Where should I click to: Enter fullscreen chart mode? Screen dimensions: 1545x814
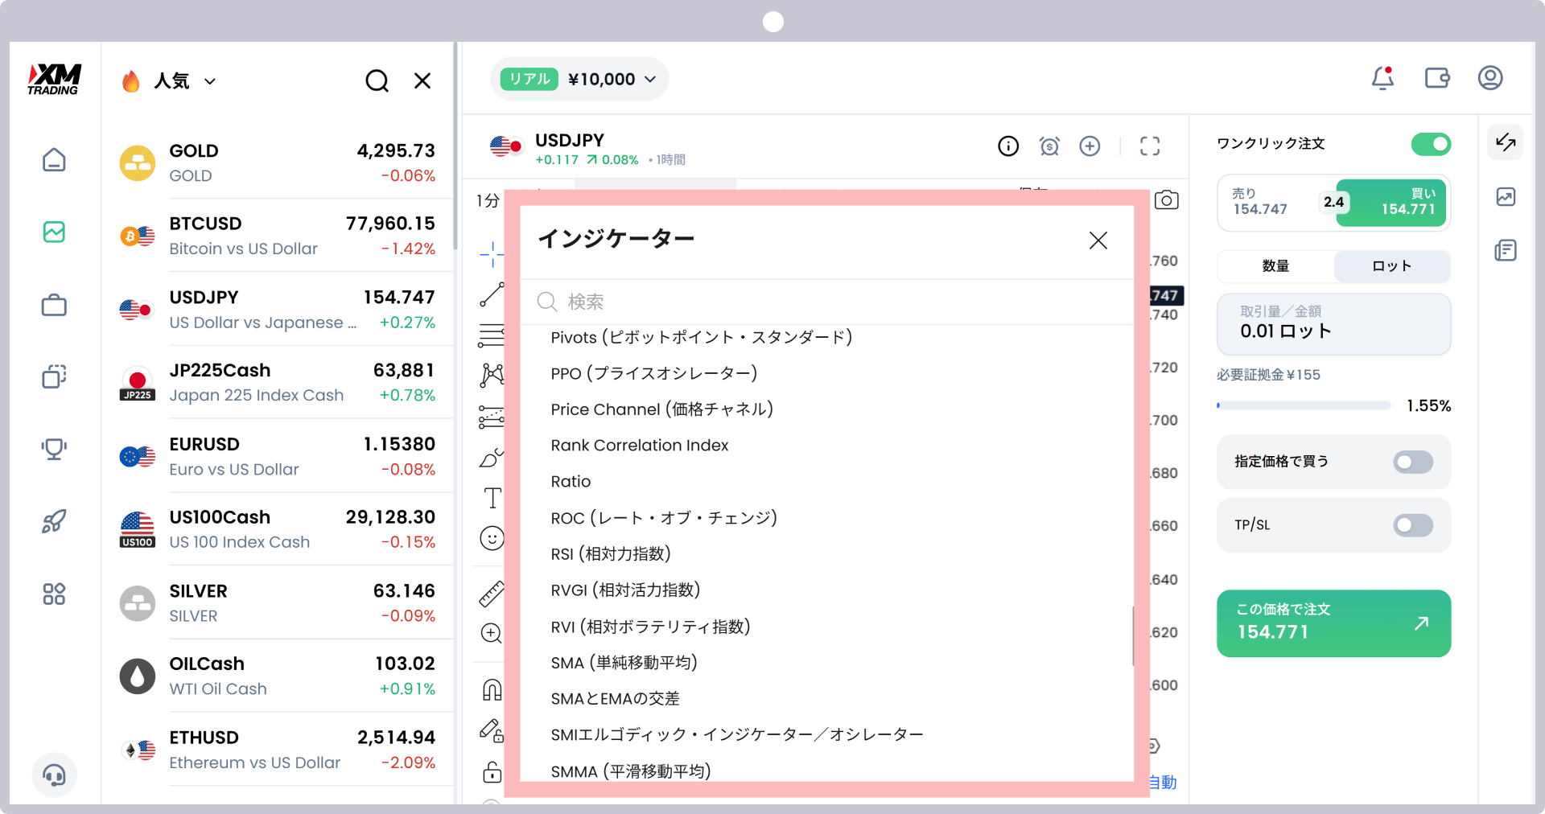click(1150, 146)
